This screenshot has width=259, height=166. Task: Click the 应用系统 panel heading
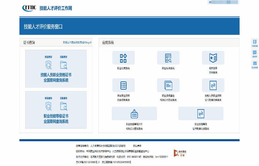pos(108,43)
